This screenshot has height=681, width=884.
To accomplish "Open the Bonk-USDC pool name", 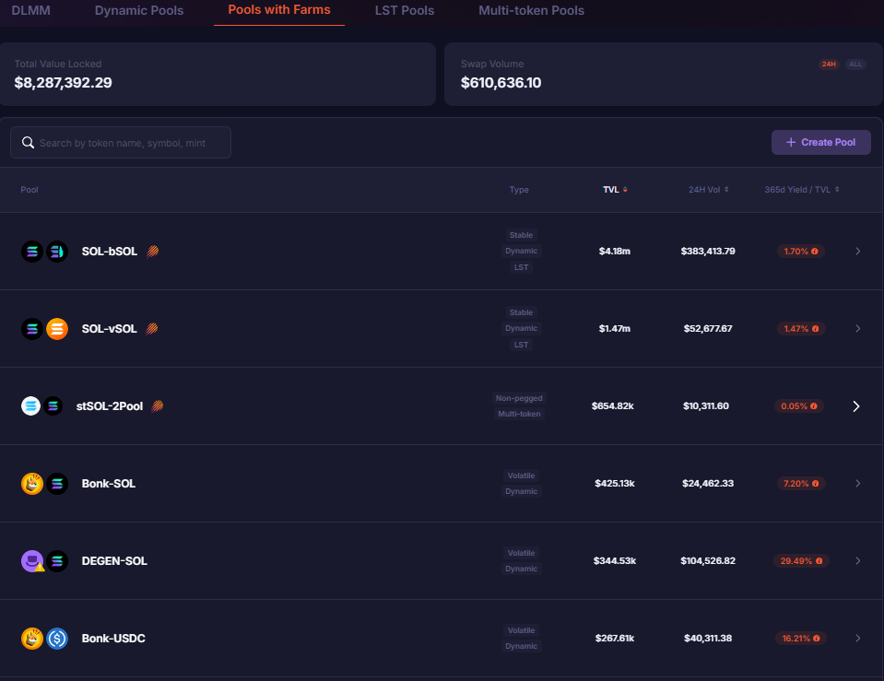I will tap(113, 639).
